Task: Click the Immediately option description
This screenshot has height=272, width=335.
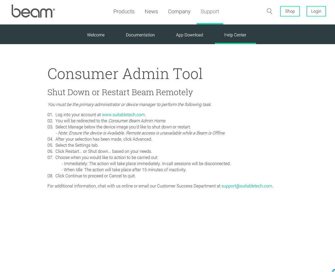Action: click(x=146, y=164)
